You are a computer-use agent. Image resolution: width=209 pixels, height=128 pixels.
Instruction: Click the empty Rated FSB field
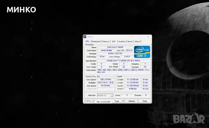(105, 89)
